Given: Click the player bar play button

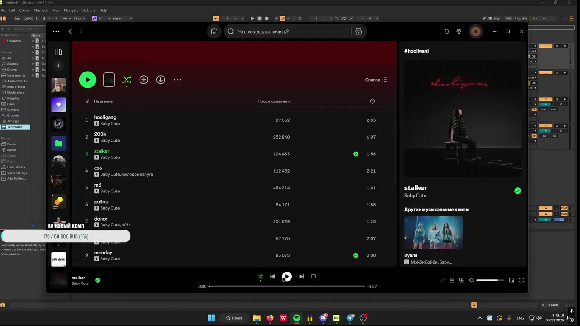Looking at the screenshot, I should [287, 277].
